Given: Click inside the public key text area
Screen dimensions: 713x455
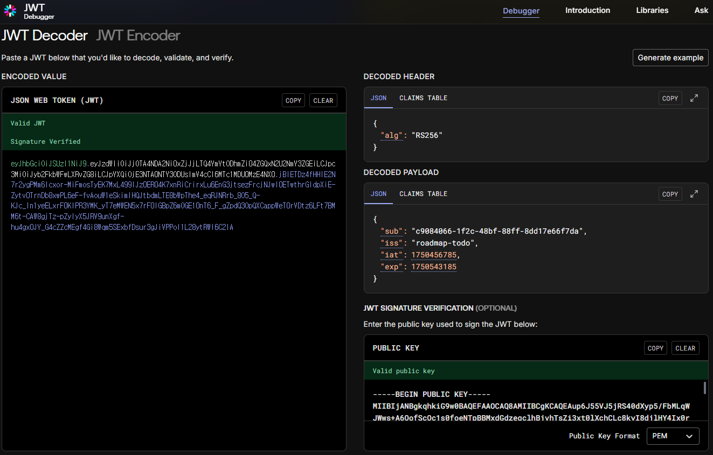Looking at the screenshot, I should pyautogui.click(x=534, y=401).
